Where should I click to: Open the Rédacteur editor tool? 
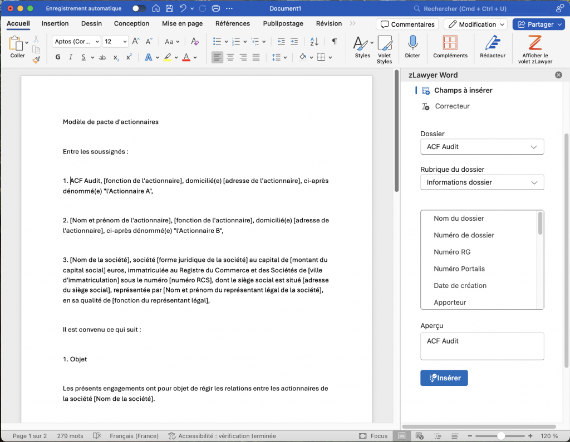(x=493, y=44)
